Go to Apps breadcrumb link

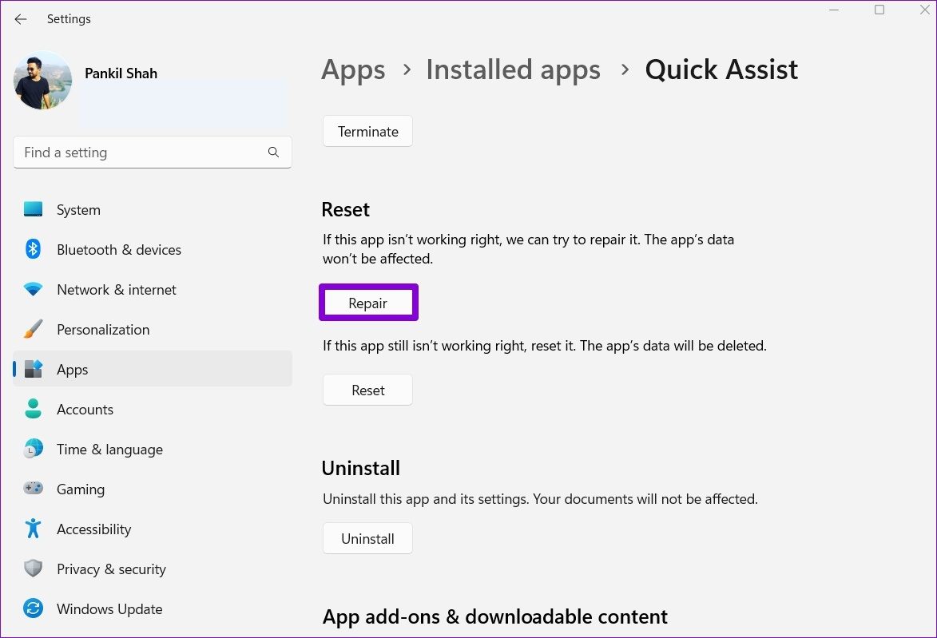tap(353, 70)
